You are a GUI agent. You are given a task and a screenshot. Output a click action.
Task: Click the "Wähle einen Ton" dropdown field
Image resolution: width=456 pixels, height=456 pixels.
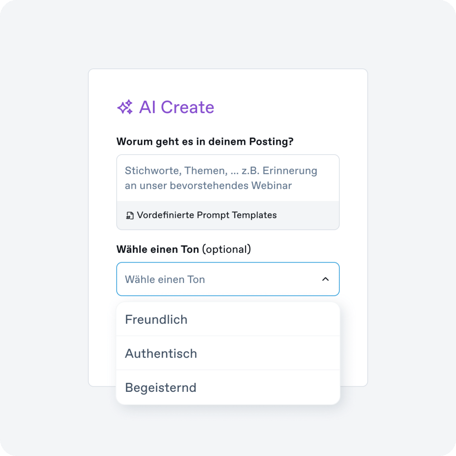click(x=228, y=279)
